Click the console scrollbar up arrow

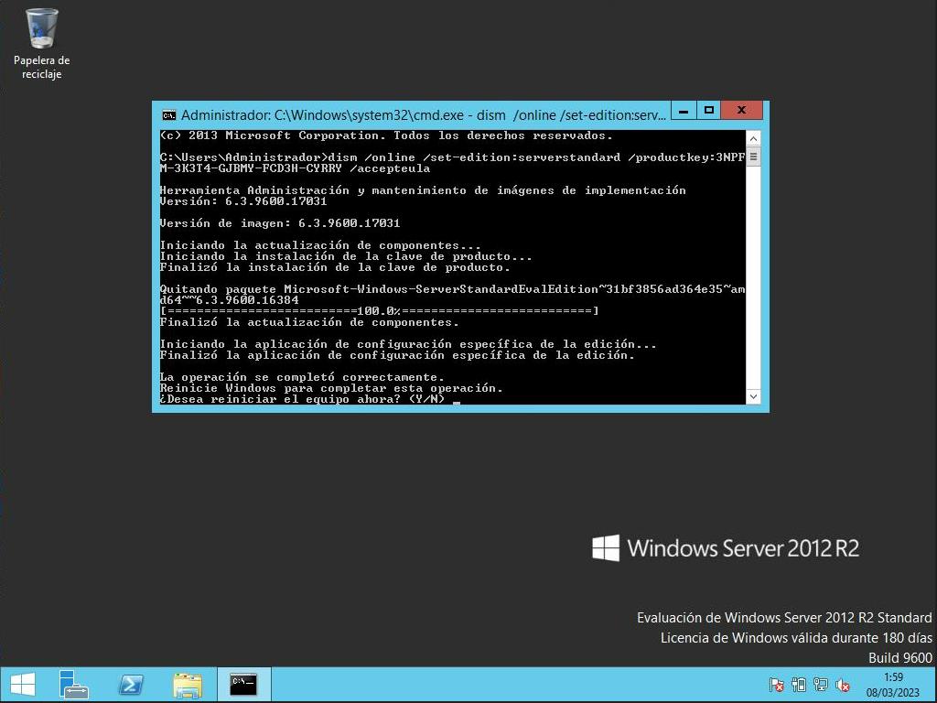[x=754, y=139]
